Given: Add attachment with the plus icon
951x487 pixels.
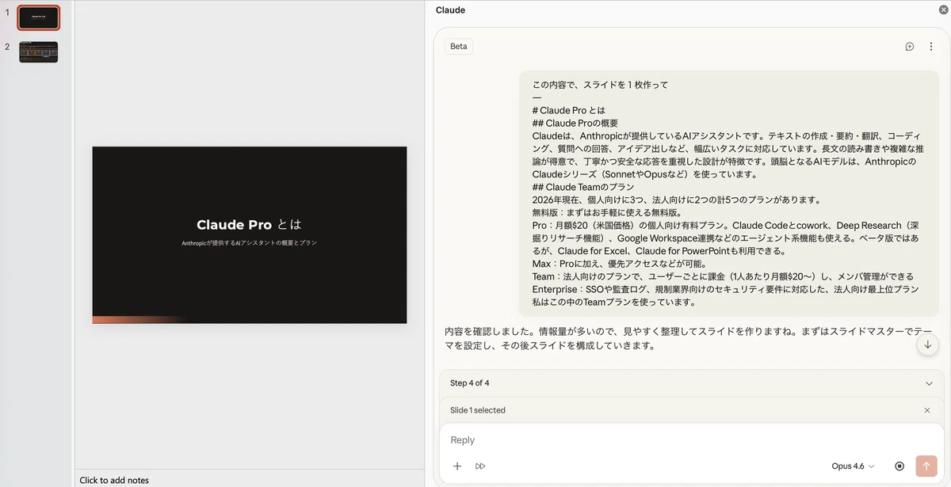Looking at the screenshot, I should coord(457,466).
